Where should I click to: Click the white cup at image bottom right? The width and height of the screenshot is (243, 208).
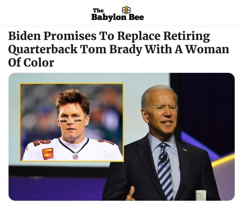click(201, 195)
